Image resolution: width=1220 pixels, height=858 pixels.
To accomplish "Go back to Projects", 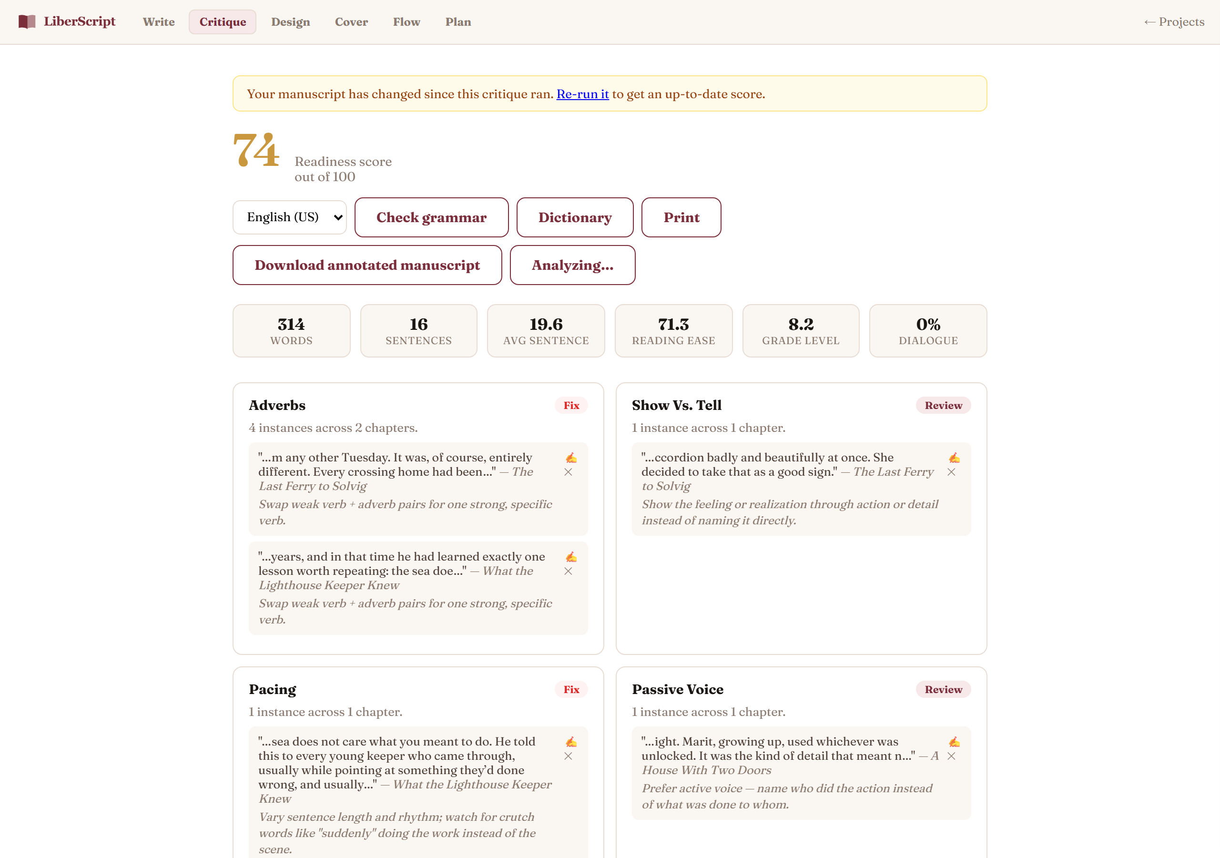I will pos(1174,22).
